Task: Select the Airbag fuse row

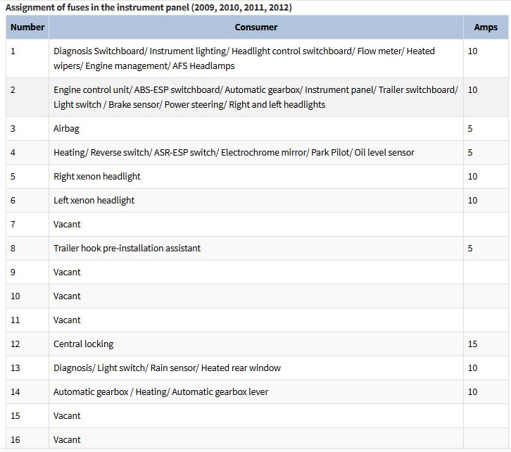Action: point(257,128)
